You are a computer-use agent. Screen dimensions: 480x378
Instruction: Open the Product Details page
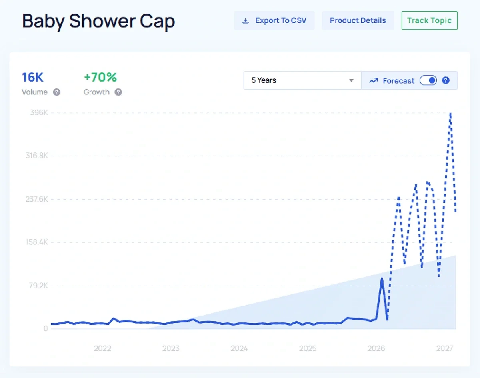pos(358,20)
